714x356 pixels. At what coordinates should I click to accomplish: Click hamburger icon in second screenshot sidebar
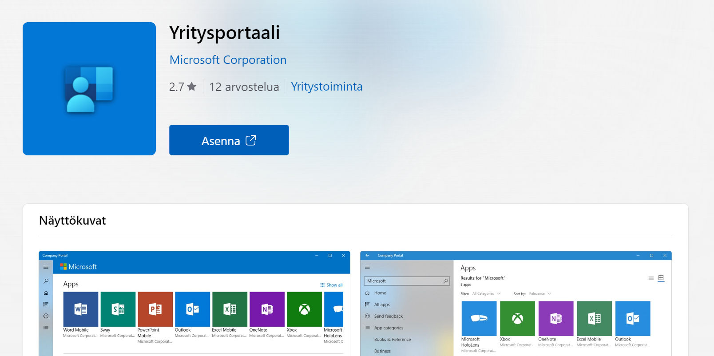click(x=367, y=267)
